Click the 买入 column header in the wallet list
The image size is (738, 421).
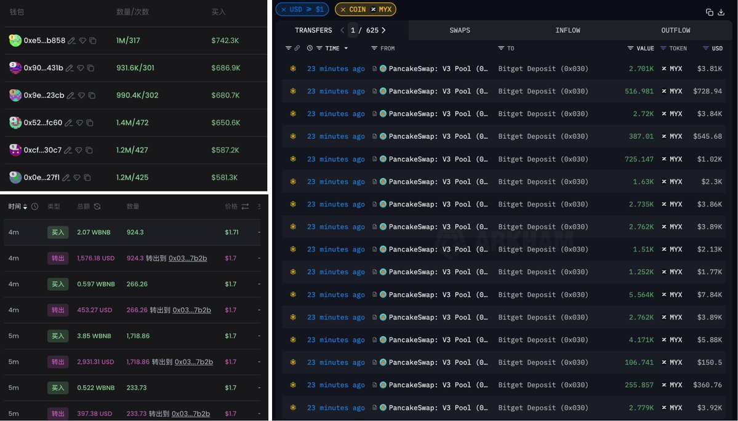pyautogui.click(x=219, y=12)
